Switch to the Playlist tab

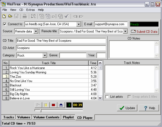68,117
